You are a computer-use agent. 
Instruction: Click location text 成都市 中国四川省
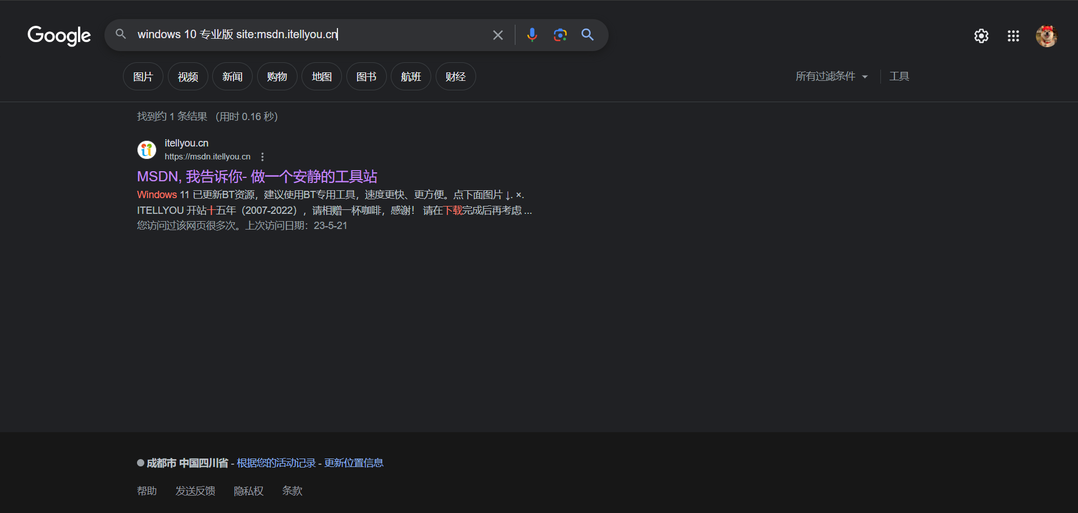[x=187, y=463]
